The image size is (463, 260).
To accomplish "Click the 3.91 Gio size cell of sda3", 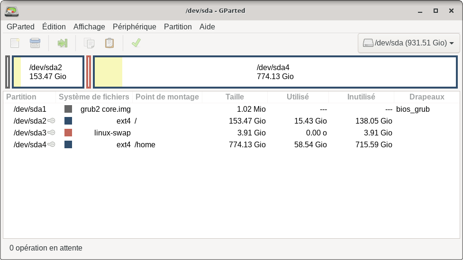I will click(252, 133).
